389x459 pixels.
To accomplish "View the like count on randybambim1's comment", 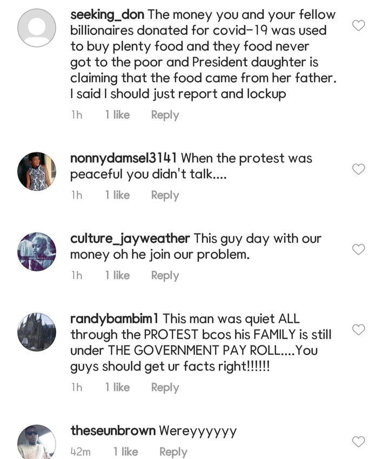I will 117,387.
